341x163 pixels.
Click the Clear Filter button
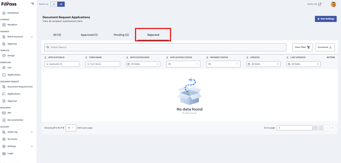(303, 47)
